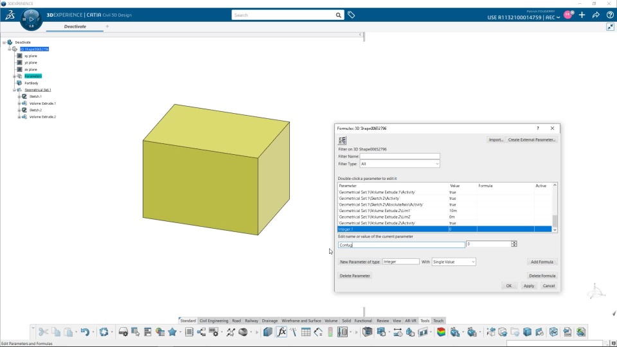Click the Delete Parameter button
617x347 pixels.
click(x=355, y=276)
